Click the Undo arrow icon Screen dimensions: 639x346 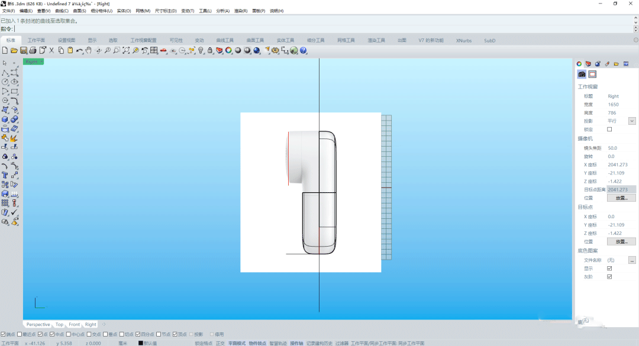(79, 51)
